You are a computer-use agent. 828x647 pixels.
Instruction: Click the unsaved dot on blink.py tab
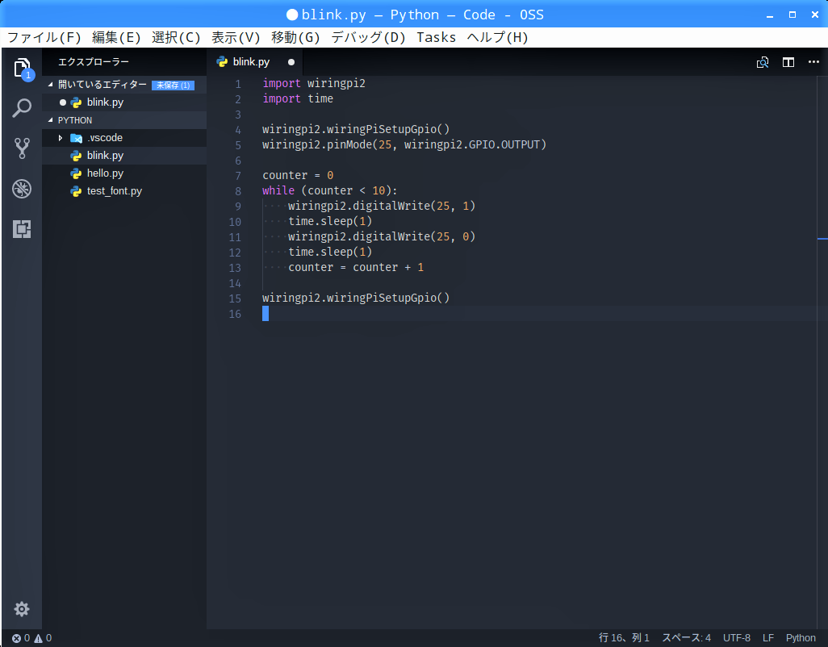pos(291,62)
